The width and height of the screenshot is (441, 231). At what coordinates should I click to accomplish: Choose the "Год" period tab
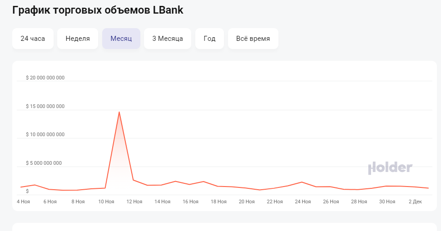(209, 39)
